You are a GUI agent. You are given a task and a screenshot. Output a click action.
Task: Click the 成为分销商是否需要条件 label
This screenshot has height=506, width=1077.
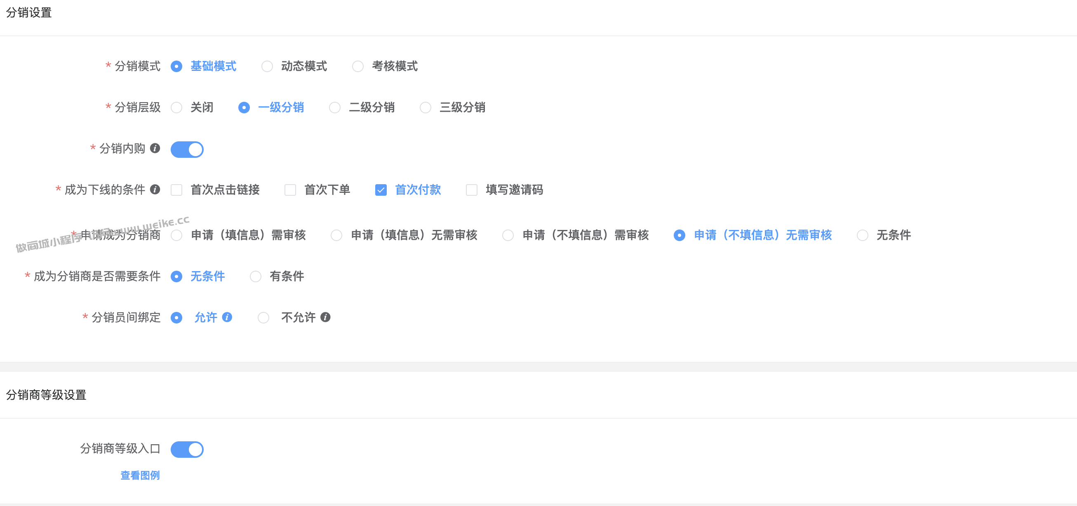coord(97,276)
